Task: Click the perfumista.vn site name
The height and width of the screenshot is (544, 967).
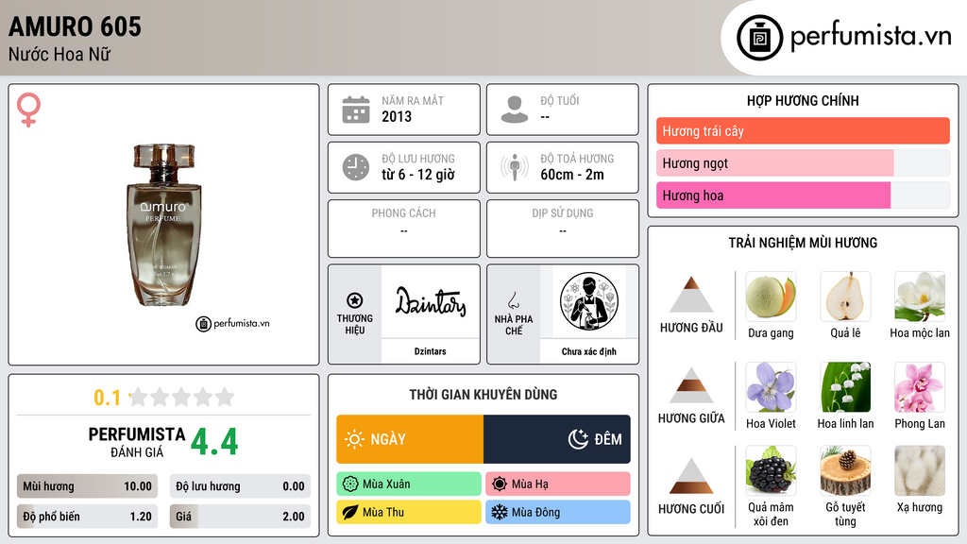Action: coord(871,36)
